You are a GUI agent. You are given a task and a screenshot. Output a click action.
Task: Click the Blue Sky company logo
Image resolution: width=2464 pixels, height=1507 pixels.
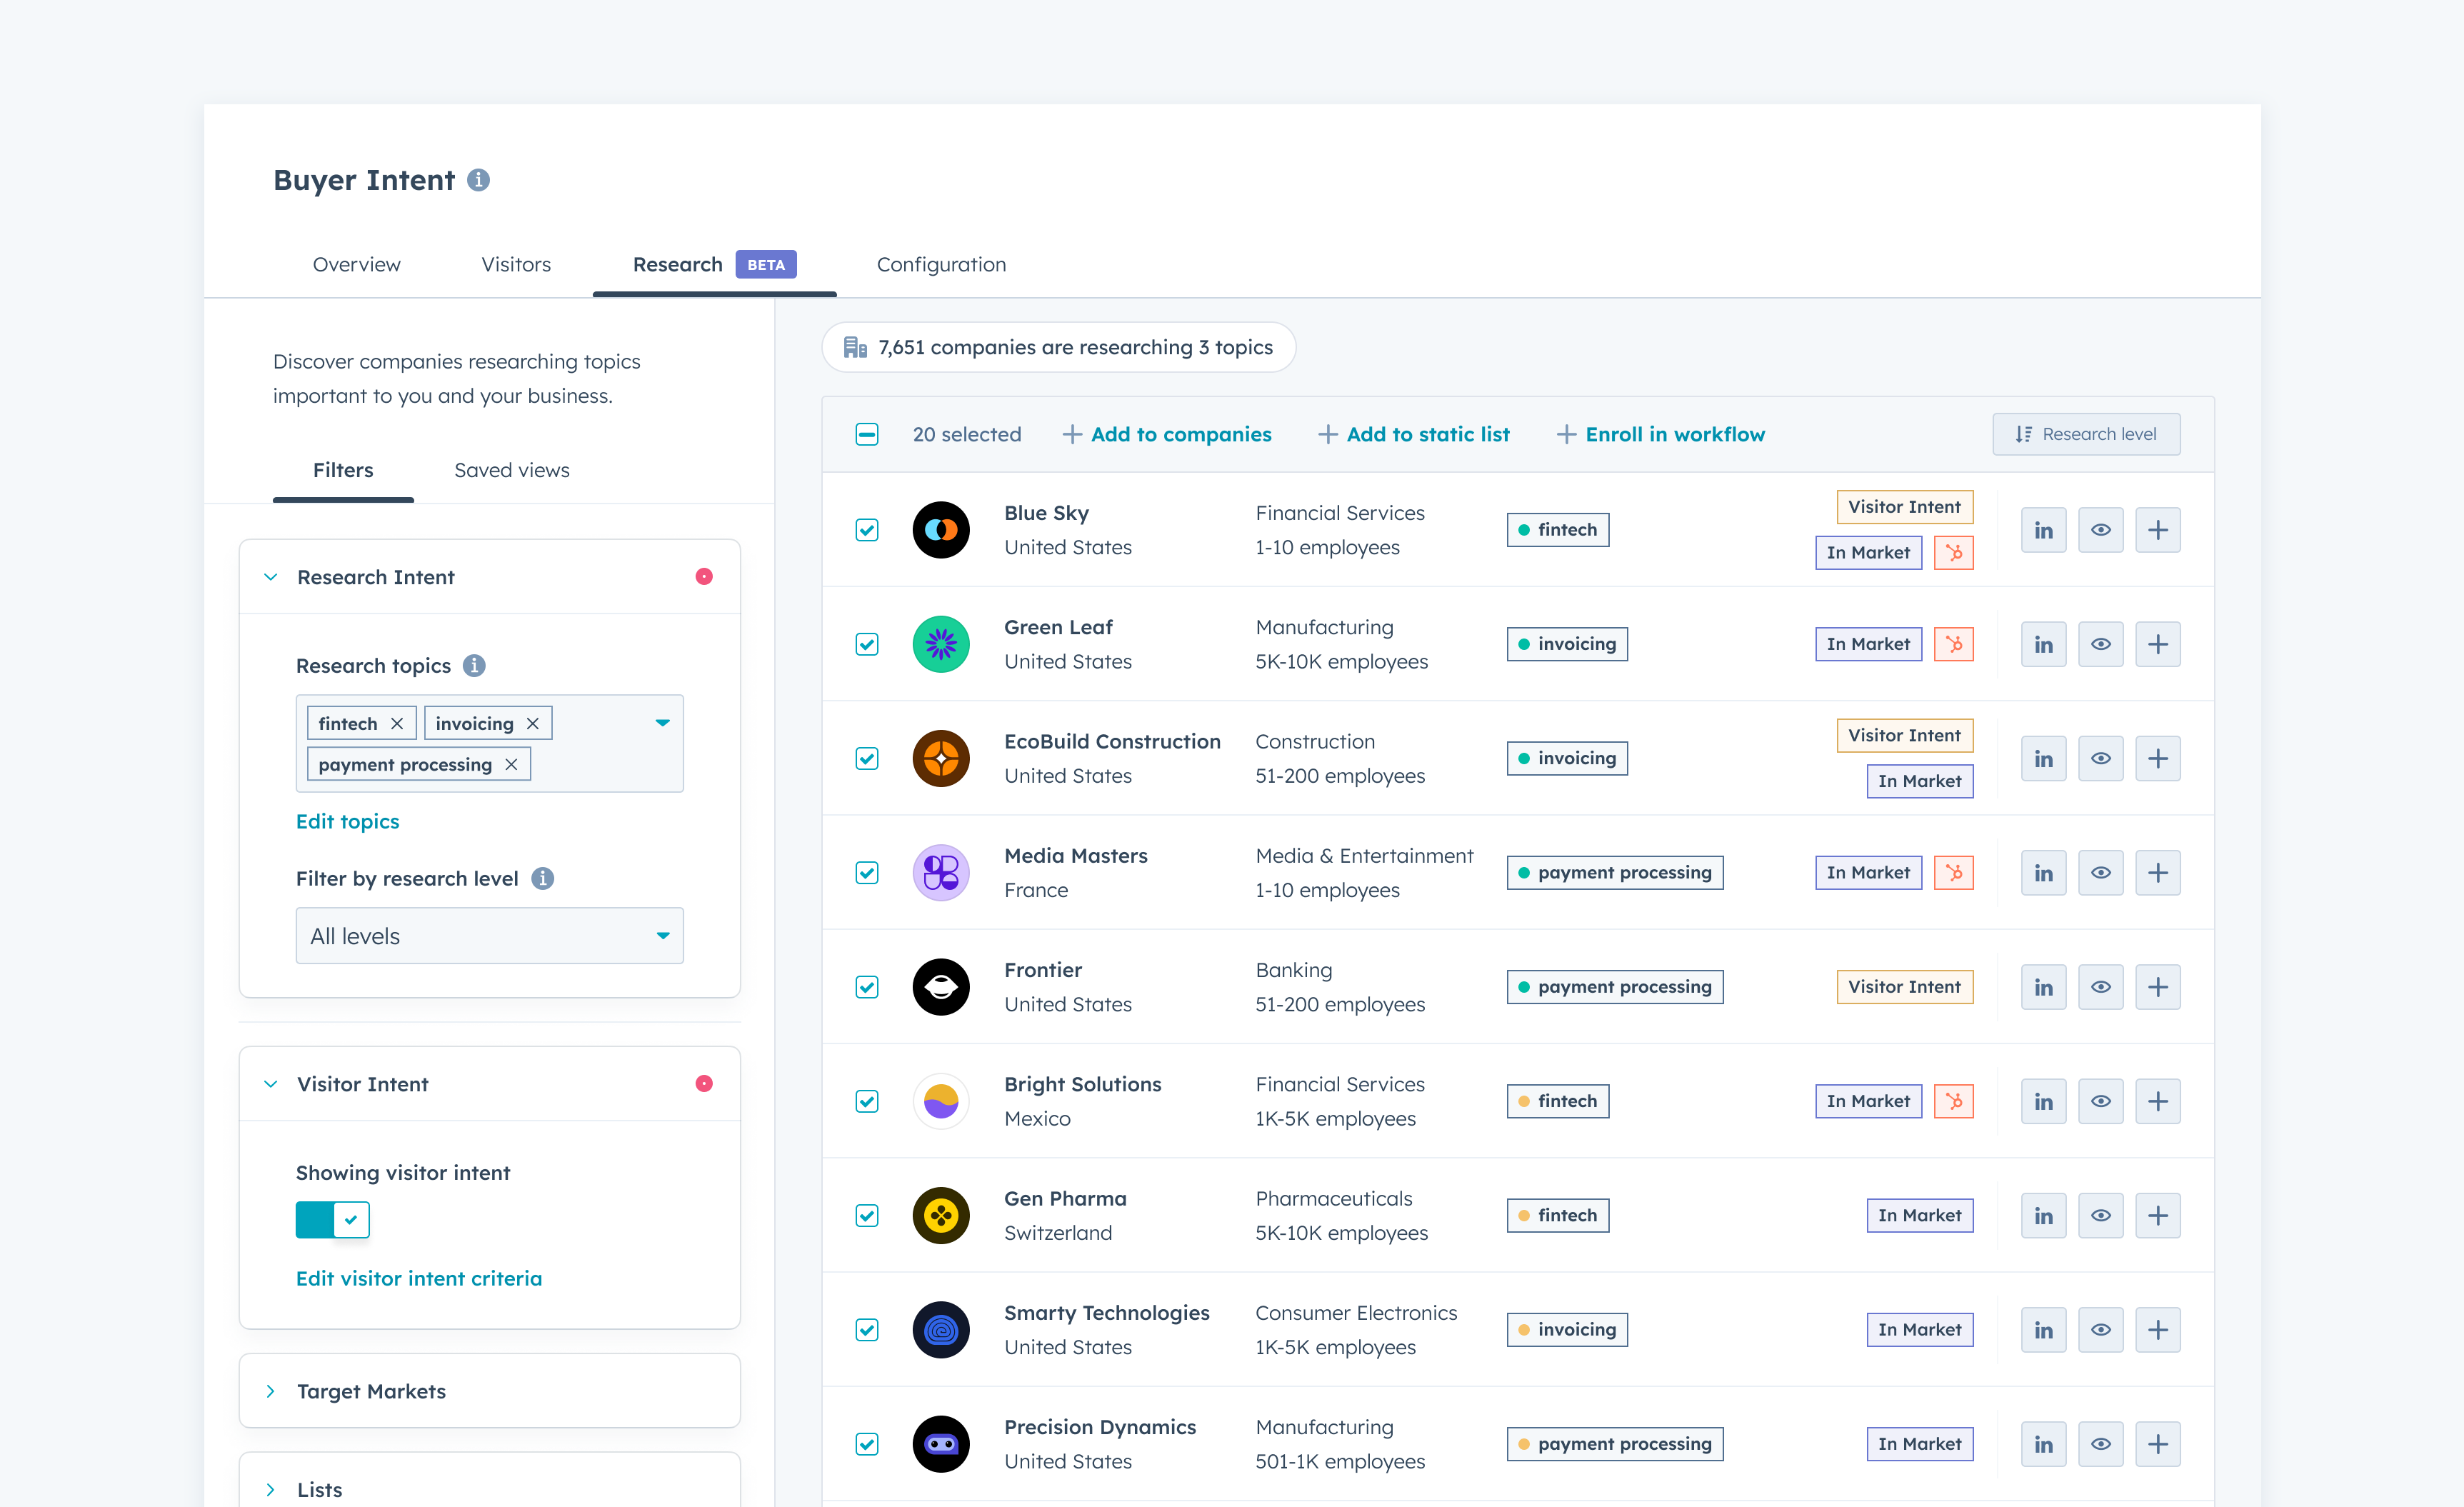(x=941, y=530)
